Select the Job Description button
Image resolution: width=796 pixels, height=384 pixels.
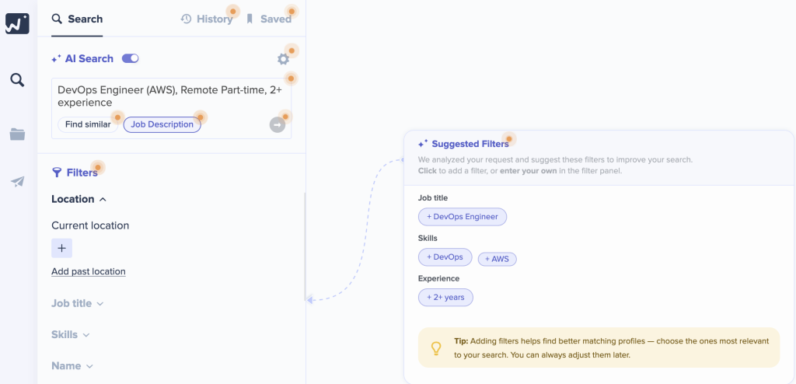click(162, 124)
